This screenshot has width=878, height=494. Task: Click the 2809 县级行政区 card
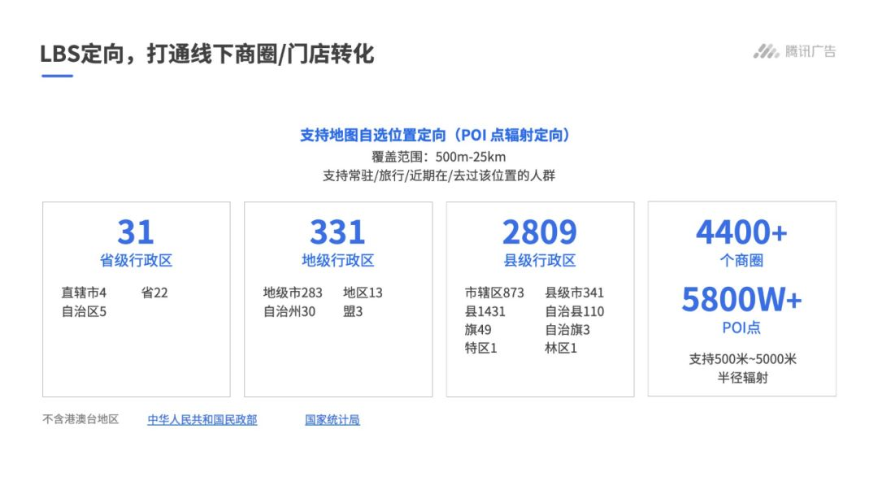[541, 297]
